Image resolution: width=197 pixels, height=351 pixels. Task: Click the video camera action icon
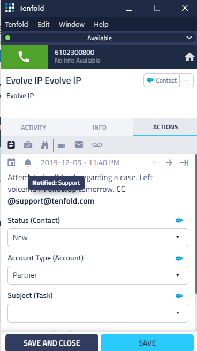pos(62,146)
